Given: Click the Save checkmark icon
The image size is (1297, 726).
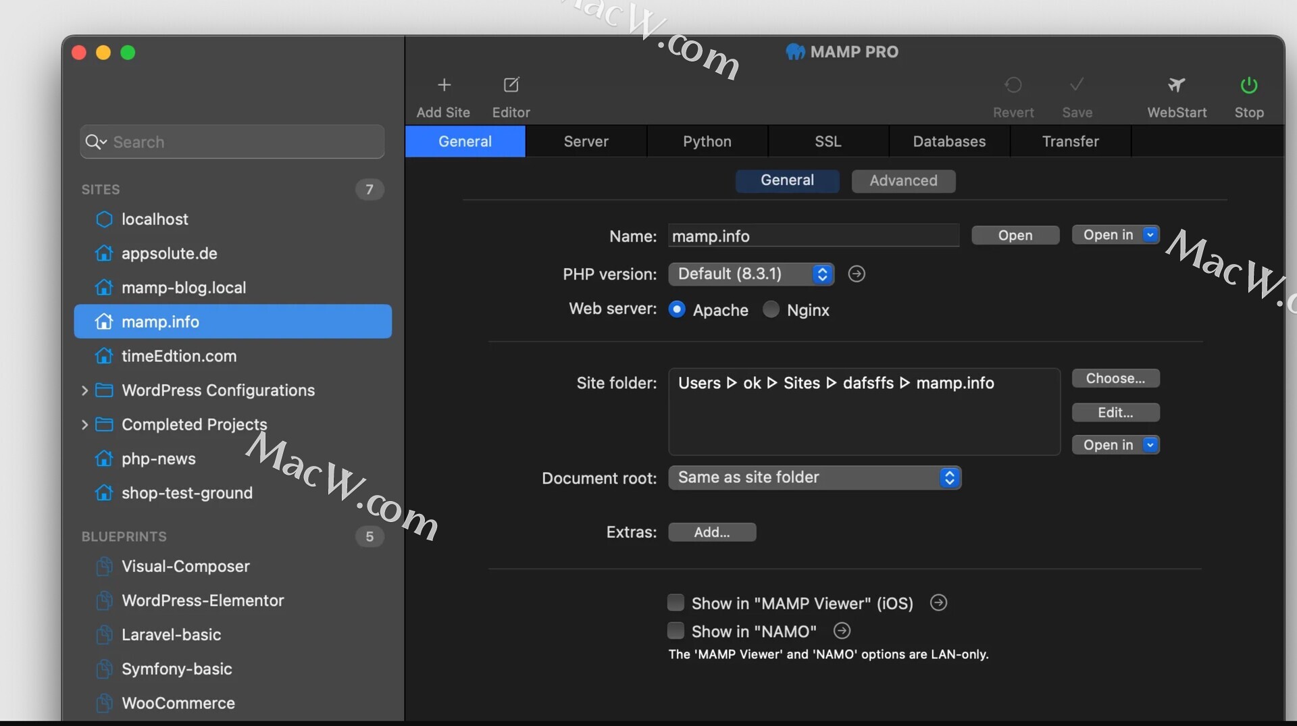Looking at the screenshot, I should pyautogui.click(x=1077, y=84).
